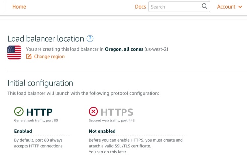Click the magnifying glass search icon
This screenshot has height=163, width=247.
pyautogui.click(x=204, y=6)
